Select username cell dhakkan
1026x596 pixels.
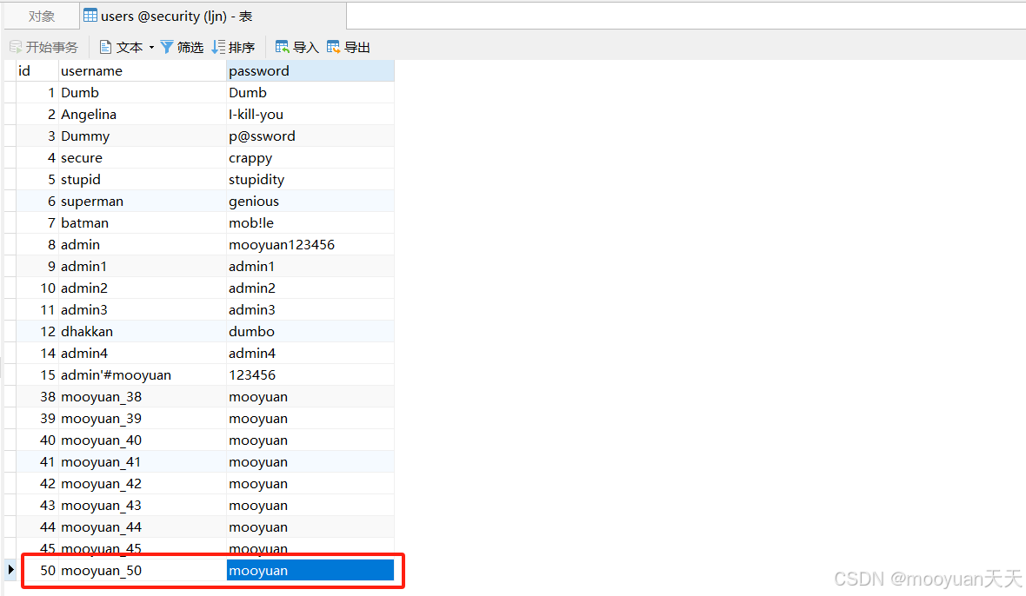[142, 331]
